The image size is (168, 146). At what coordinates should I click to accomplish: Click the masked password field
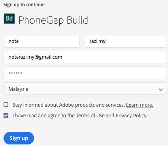click(x=85, y=73)
